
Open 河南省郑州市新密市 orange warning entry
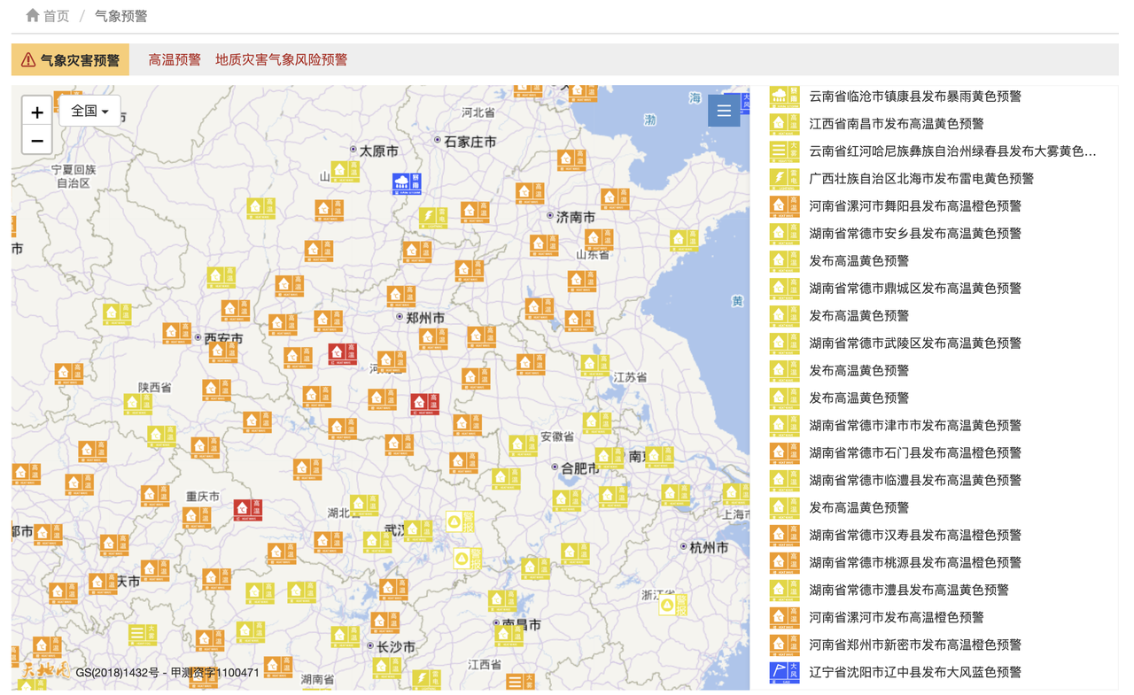click(x=914, y=645)
